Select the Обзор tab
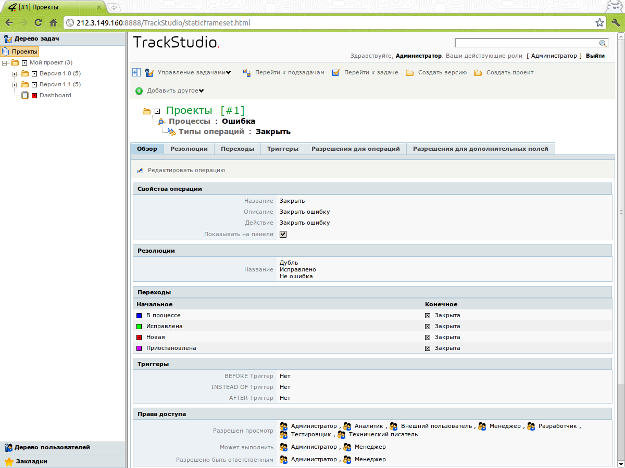 pos(147,149)
